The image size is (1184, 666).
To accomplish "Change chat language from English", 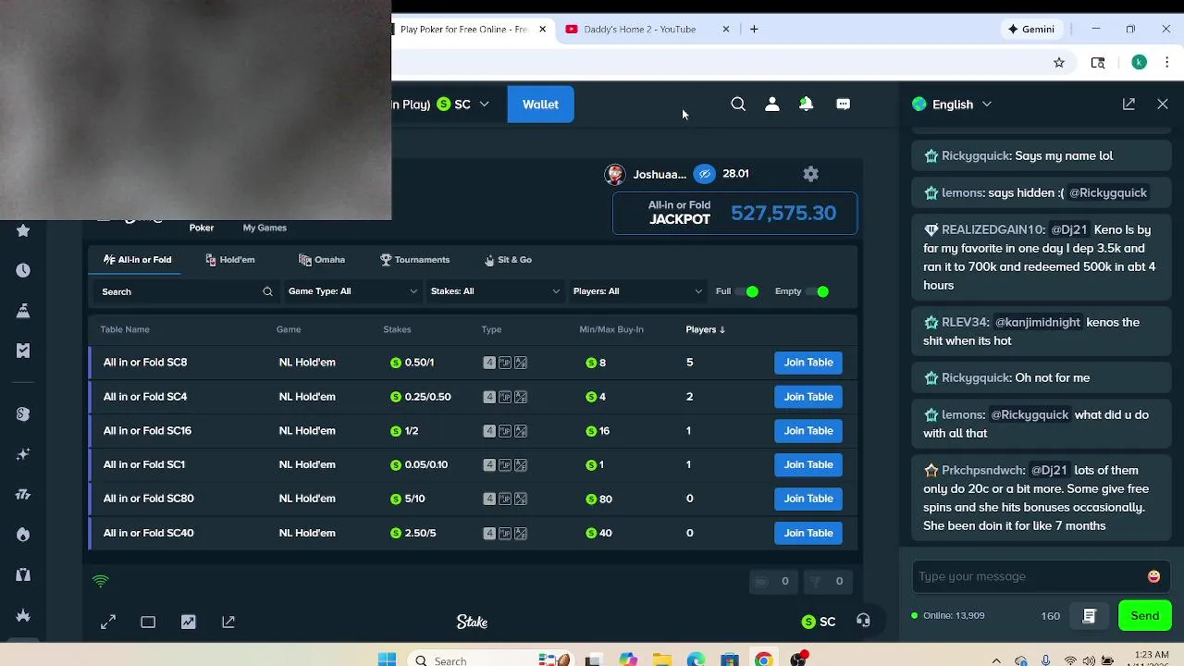I will pyautogui.click(x=952, y=105).
